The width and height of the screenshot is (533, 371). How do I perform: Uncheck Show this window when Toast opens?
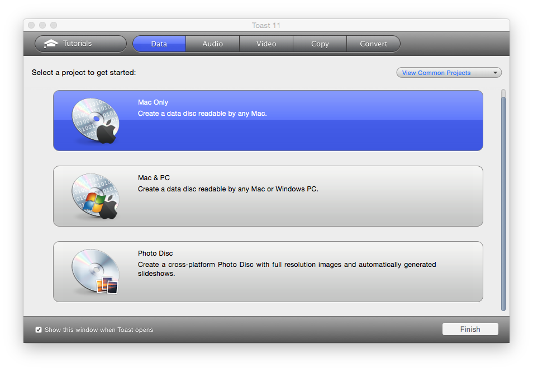(39, 330)
